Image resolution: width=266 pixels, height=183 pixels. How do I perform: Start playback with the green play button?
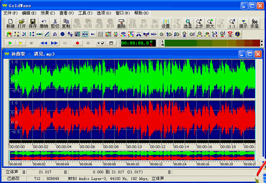click(10, 43)
